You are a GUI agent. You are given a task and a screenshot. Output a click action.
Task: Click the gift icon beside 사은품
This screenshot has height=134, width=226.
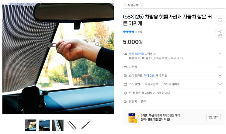125,67
